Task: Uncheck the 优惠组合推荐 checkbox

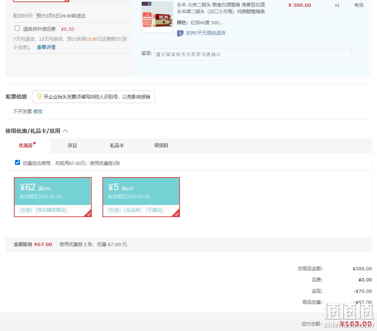Action: [x=17, y=162]
